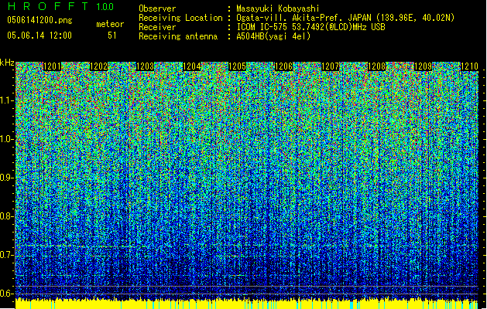Click the Receiving Location label
This screenshot has height=309, width=487.
click(x=180, y=18)
